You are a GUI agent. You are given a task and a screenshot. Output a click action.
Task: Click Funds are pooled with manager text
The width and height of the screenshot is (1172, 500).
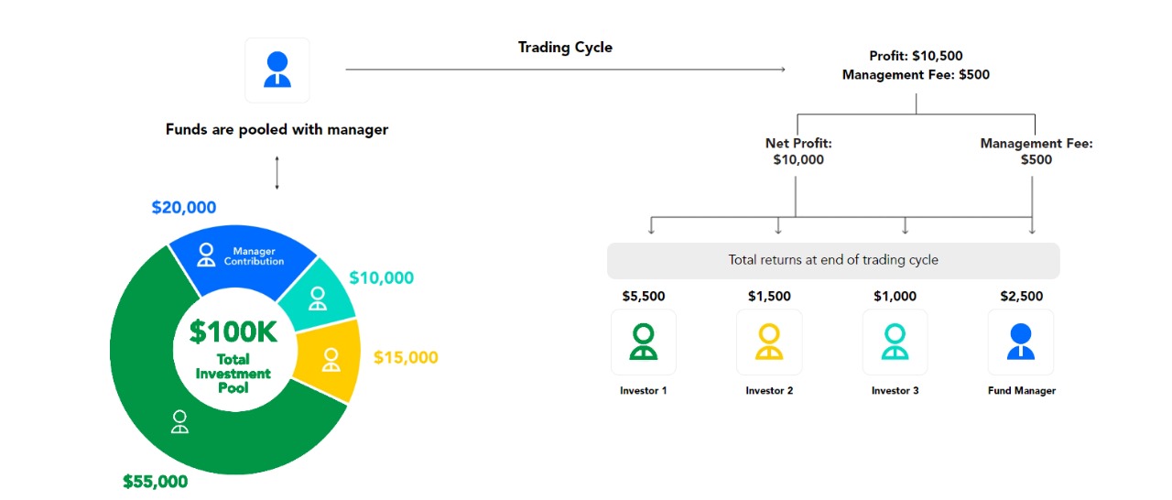tap(277, 129)
